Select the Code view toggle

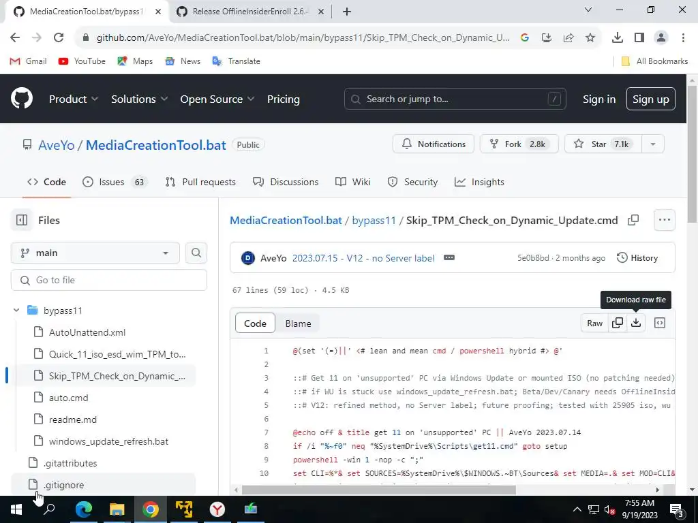point(255,323)
